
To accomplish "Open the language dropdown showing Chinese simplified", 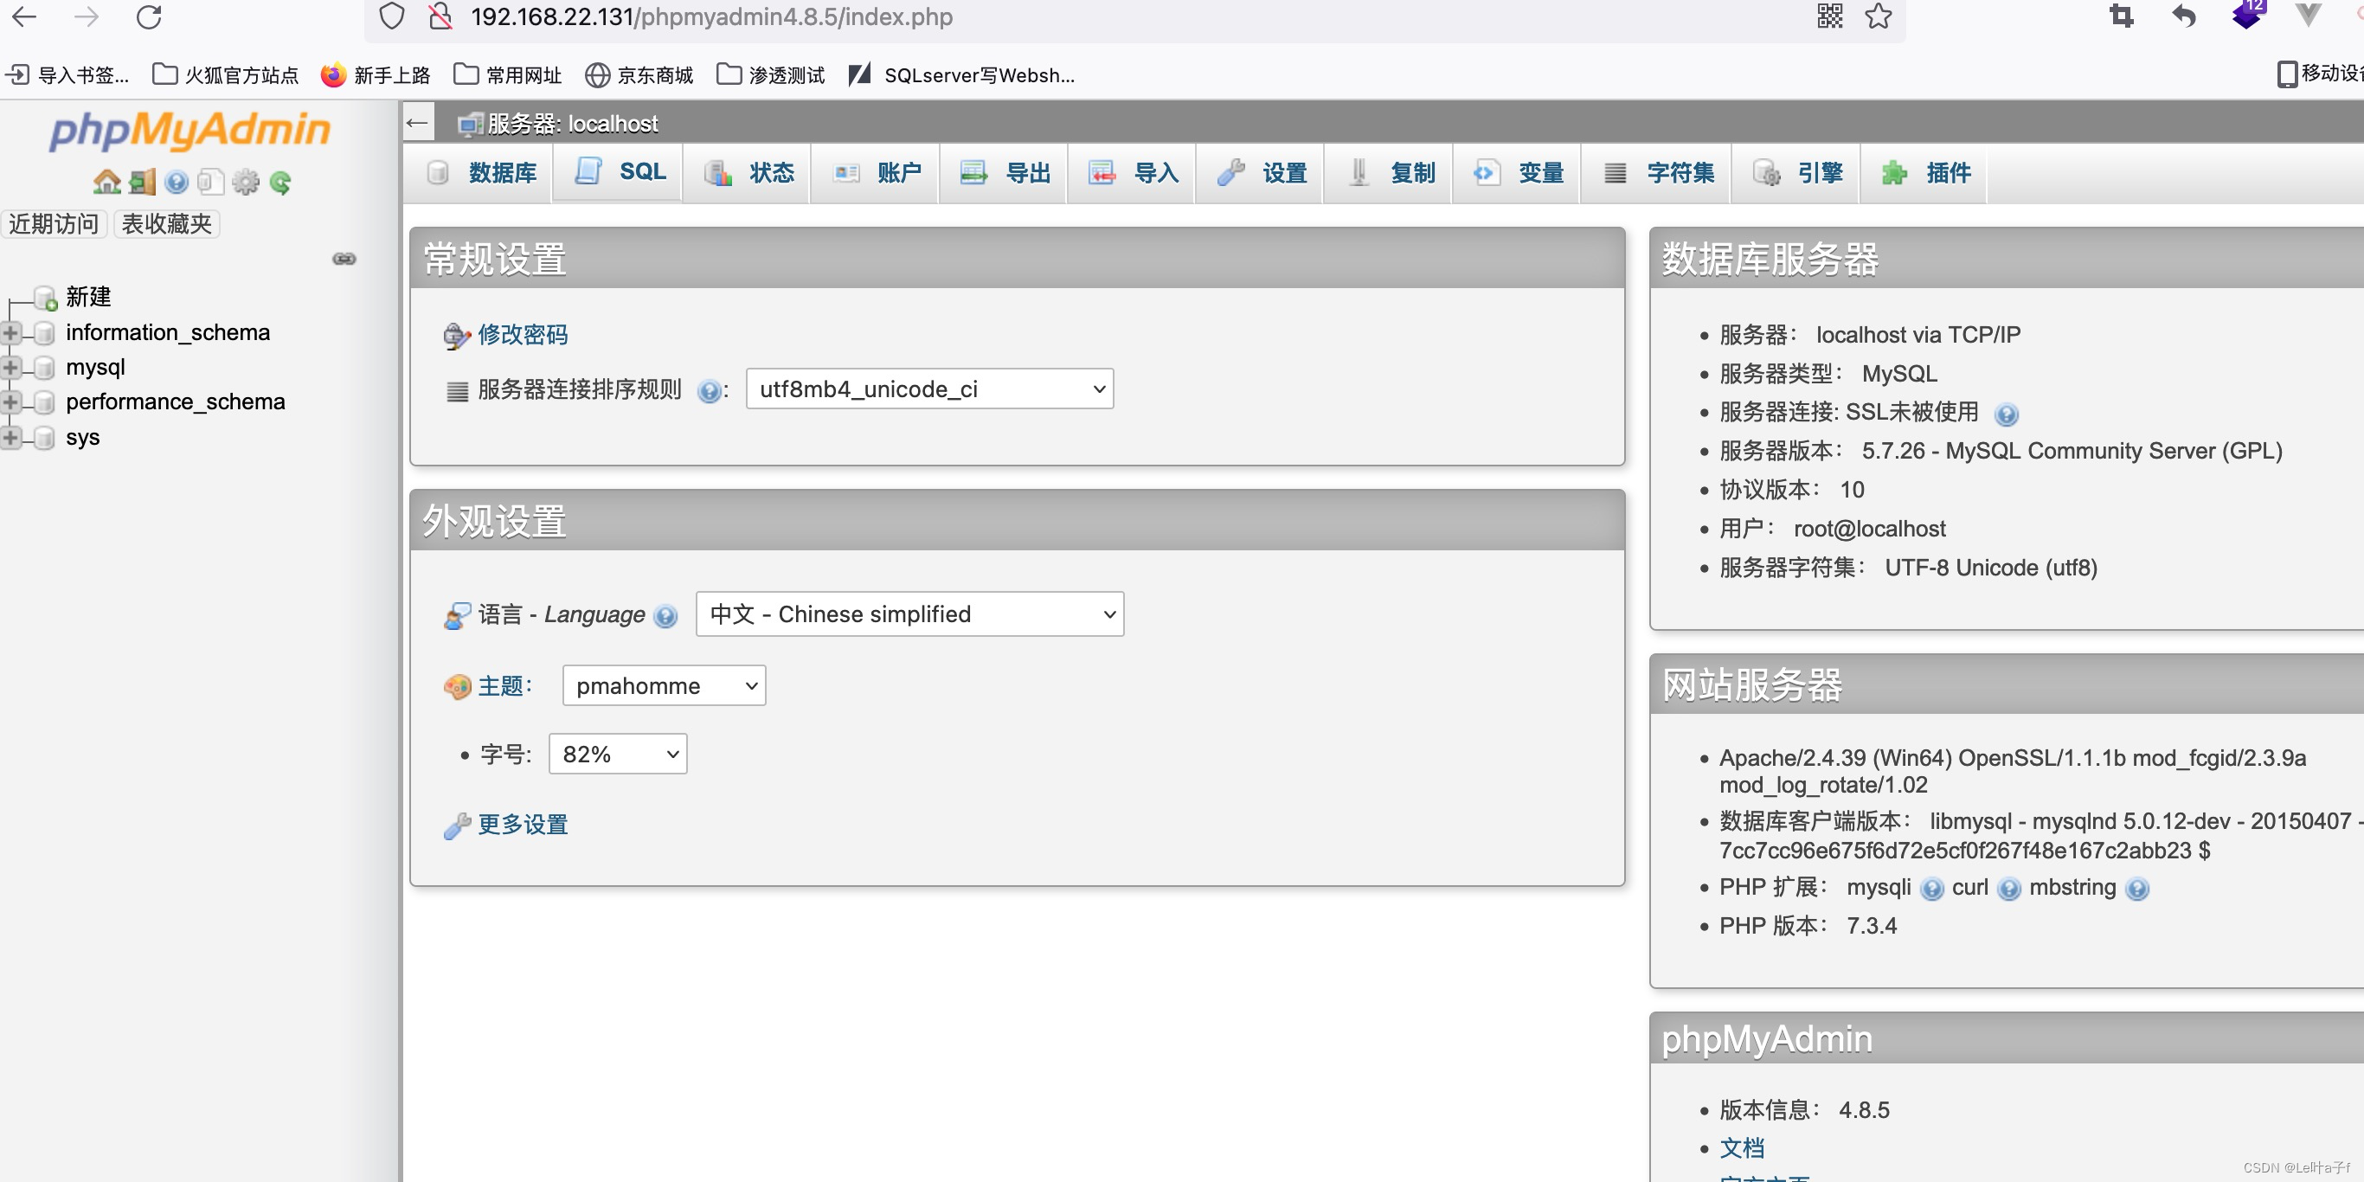I will click(909, 614).
